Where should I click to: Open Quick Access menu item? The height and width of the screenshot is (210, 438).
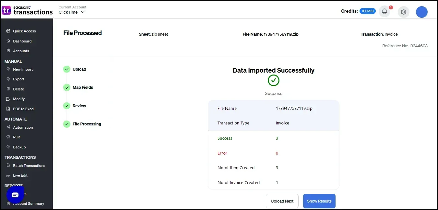(x=24, y=31)
